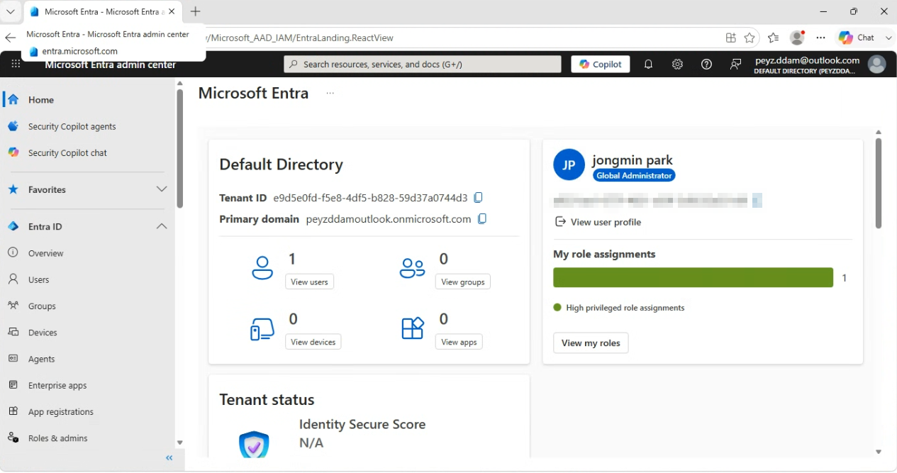Click the View my roles button
Image resolution: width=897 pixels, height=473 pixels.
point(591,343)
